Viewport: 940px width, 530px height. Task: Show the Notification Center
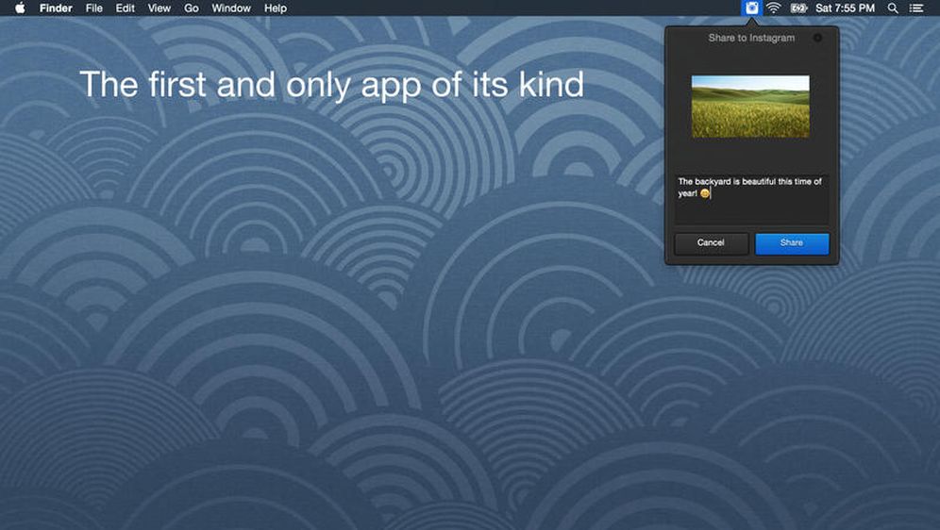coord(916,8)
